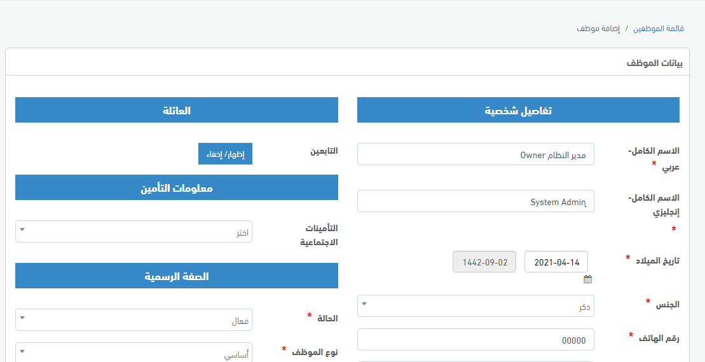Click the التأمينات الاجتماعية label
The height and width of the screenshot is (362, 705).
pyautogui.click(x=318, y=236)
